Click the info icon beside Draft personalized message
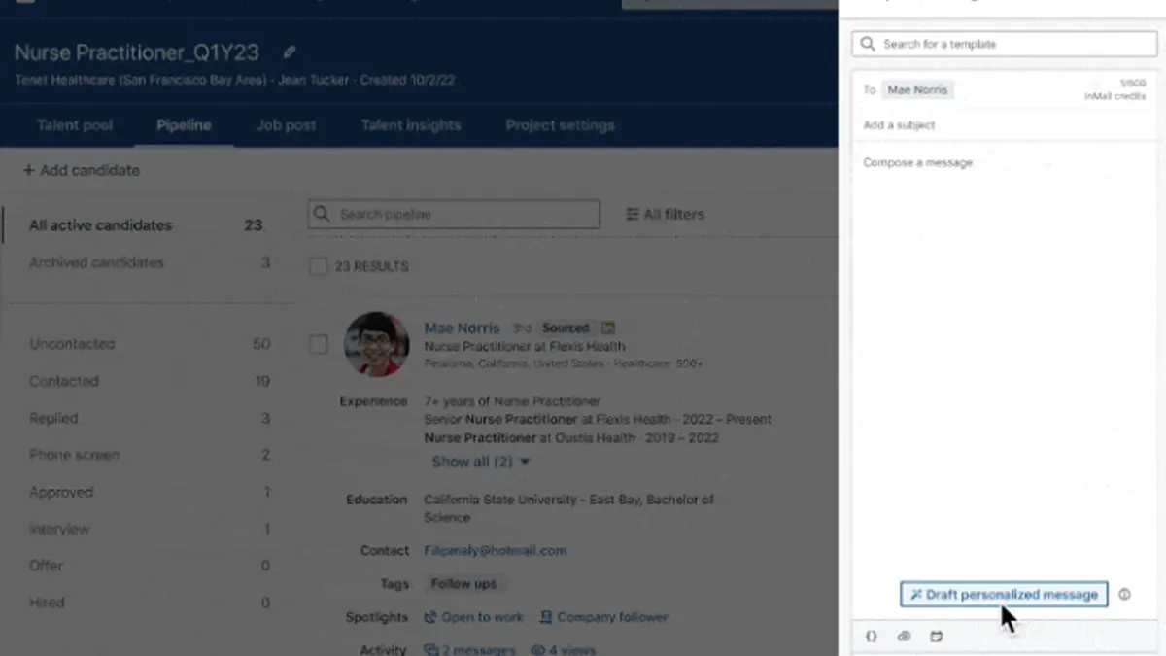The width and height of the screenshot is (1166, 656). coord(1124,594)
